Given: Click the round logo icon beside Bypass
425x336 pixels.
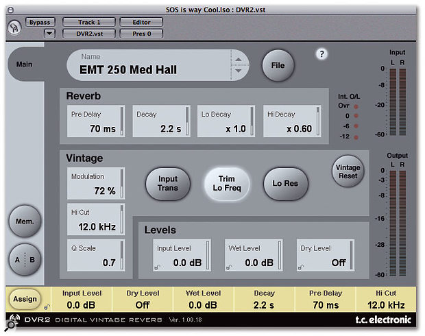Looking at the screenshot, I should (14, 27).
